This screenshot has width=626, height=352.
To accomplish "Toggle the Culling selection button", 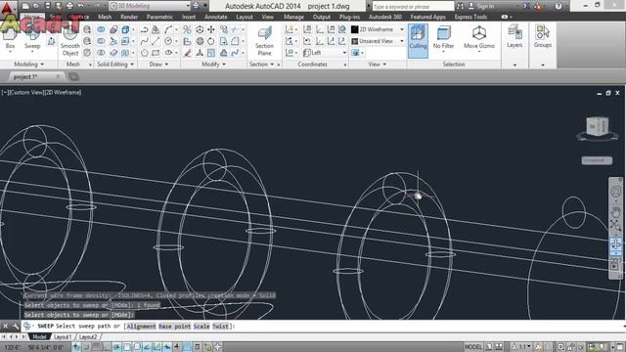I will 418,41.
